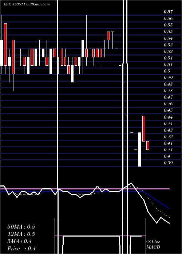Viewport: 182px width, 254px height.
Task: Click the 50MA : 0.5 readout
Action: tap(21, 227)
